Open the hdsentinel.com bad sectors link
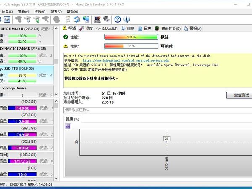The height and width of the screenshot is (189, 252). coord(126,60)
